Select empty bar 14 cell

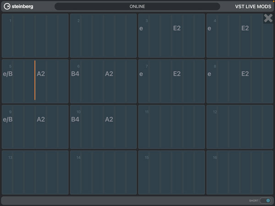pyautogui.click(x=103, y=172)
